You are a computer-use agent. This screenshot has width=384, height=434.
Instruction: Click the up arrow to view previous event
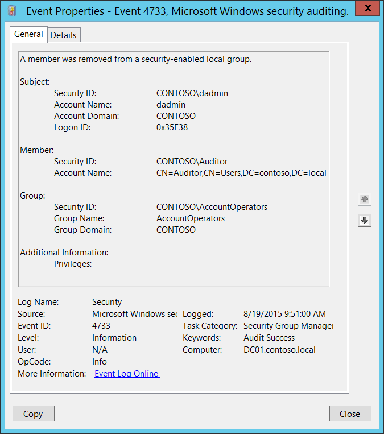tap(364, 199)
